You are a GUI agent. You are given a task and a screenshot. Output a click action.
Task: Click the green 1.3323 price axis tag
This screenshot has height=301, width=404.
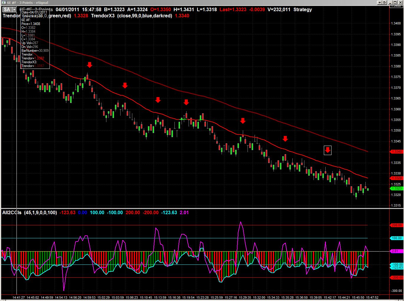tap(396, 188)
